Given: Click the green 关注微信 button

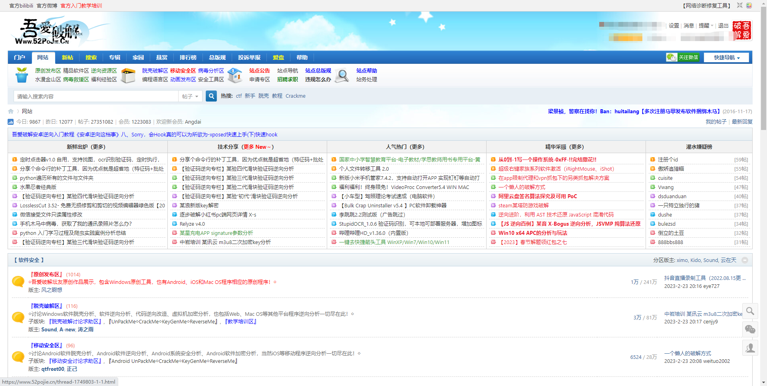Looking at the screenshot, I should pyautogui.click(x=683, y=57).
